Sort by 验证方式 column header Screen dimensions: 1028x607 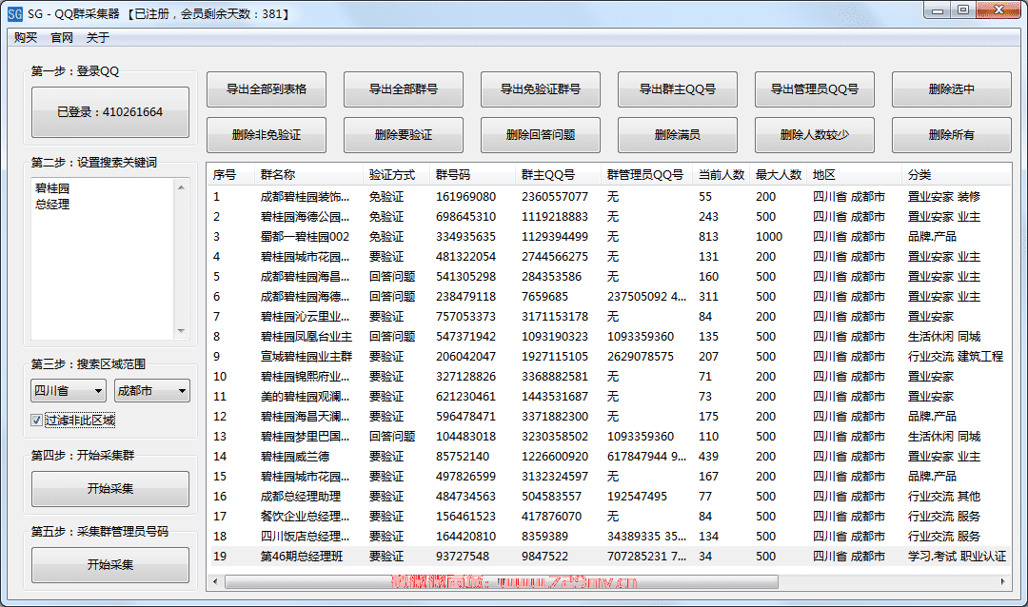(397, 175)
